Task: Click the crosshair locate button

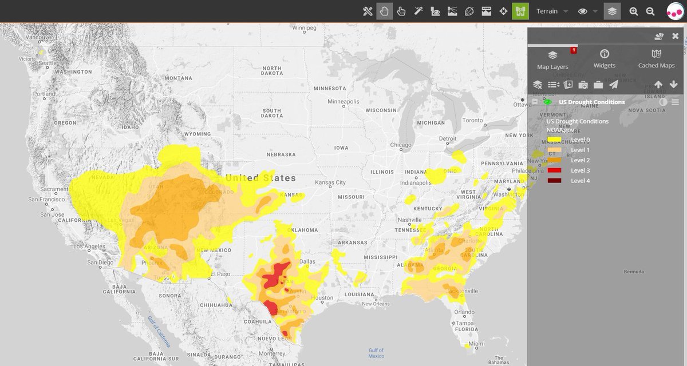Action: click(503, 11)
